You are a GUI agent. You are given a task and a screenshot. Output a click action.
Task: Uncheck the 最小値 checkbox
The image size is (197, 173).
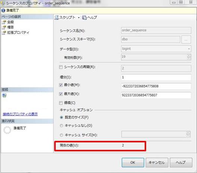[x=61, y=85]
